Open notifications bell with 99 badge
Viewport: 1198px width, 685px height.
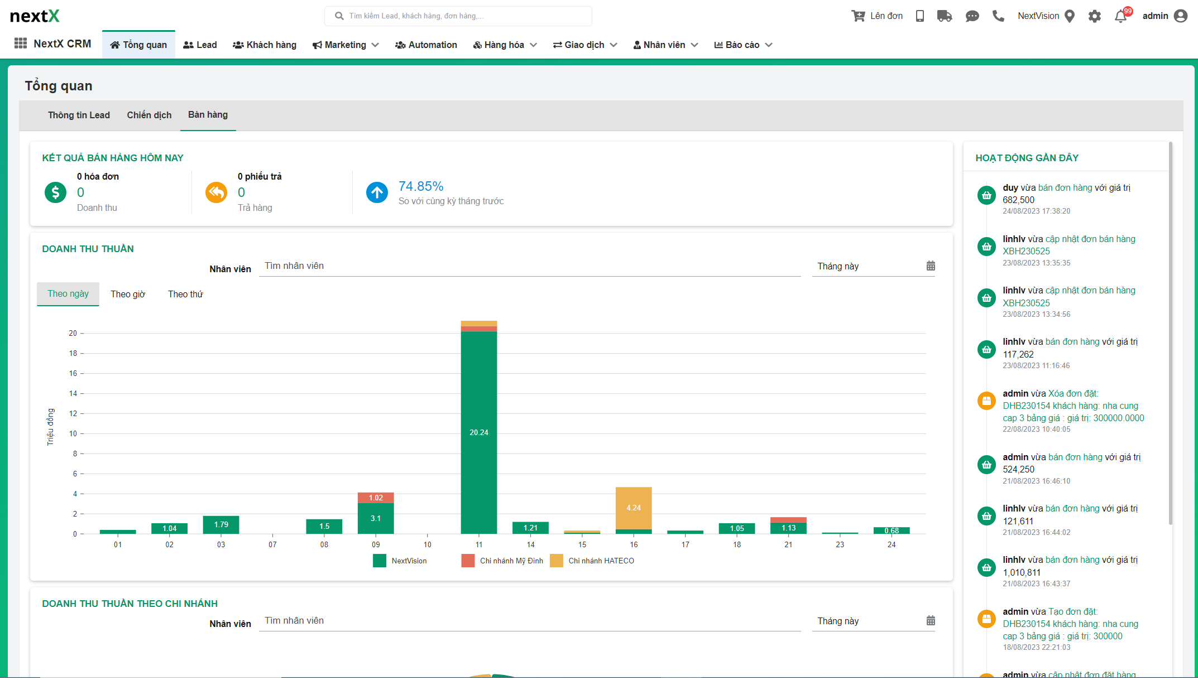coord(1121,16)
